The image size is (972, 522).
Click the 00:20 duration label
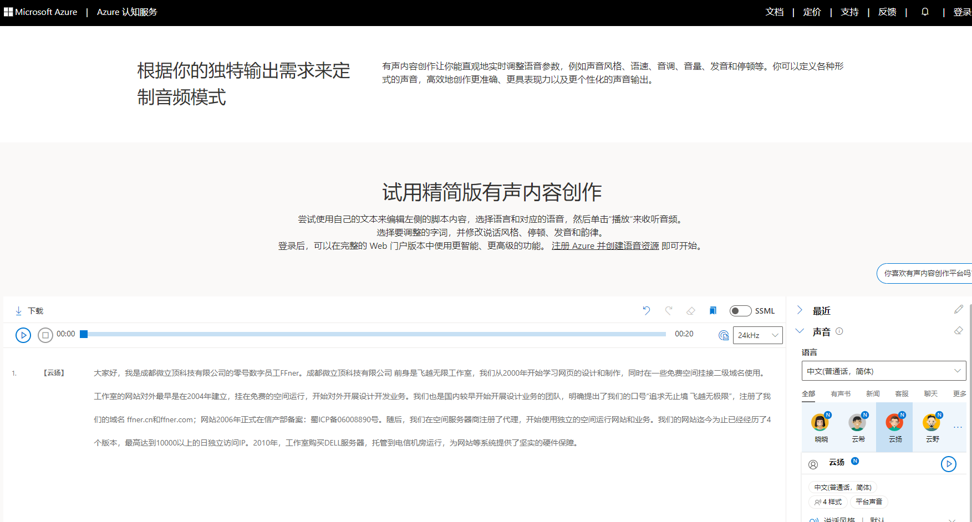(x=684, y=334)
